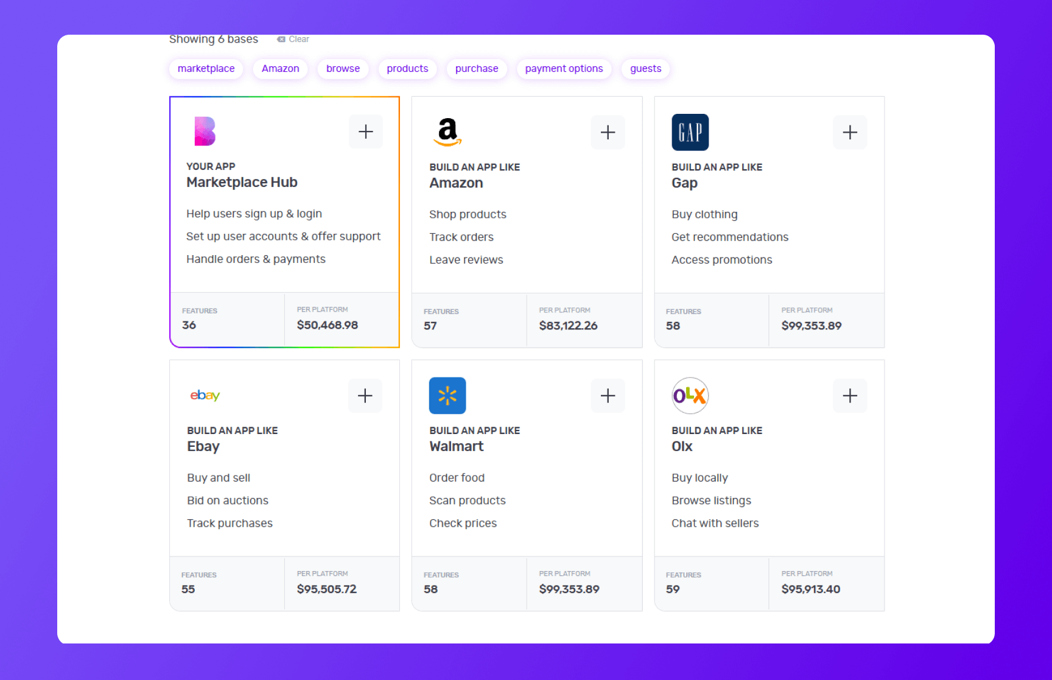Click the OLX logo icon
Viewport: 1052px width, 680px height.
690,396
